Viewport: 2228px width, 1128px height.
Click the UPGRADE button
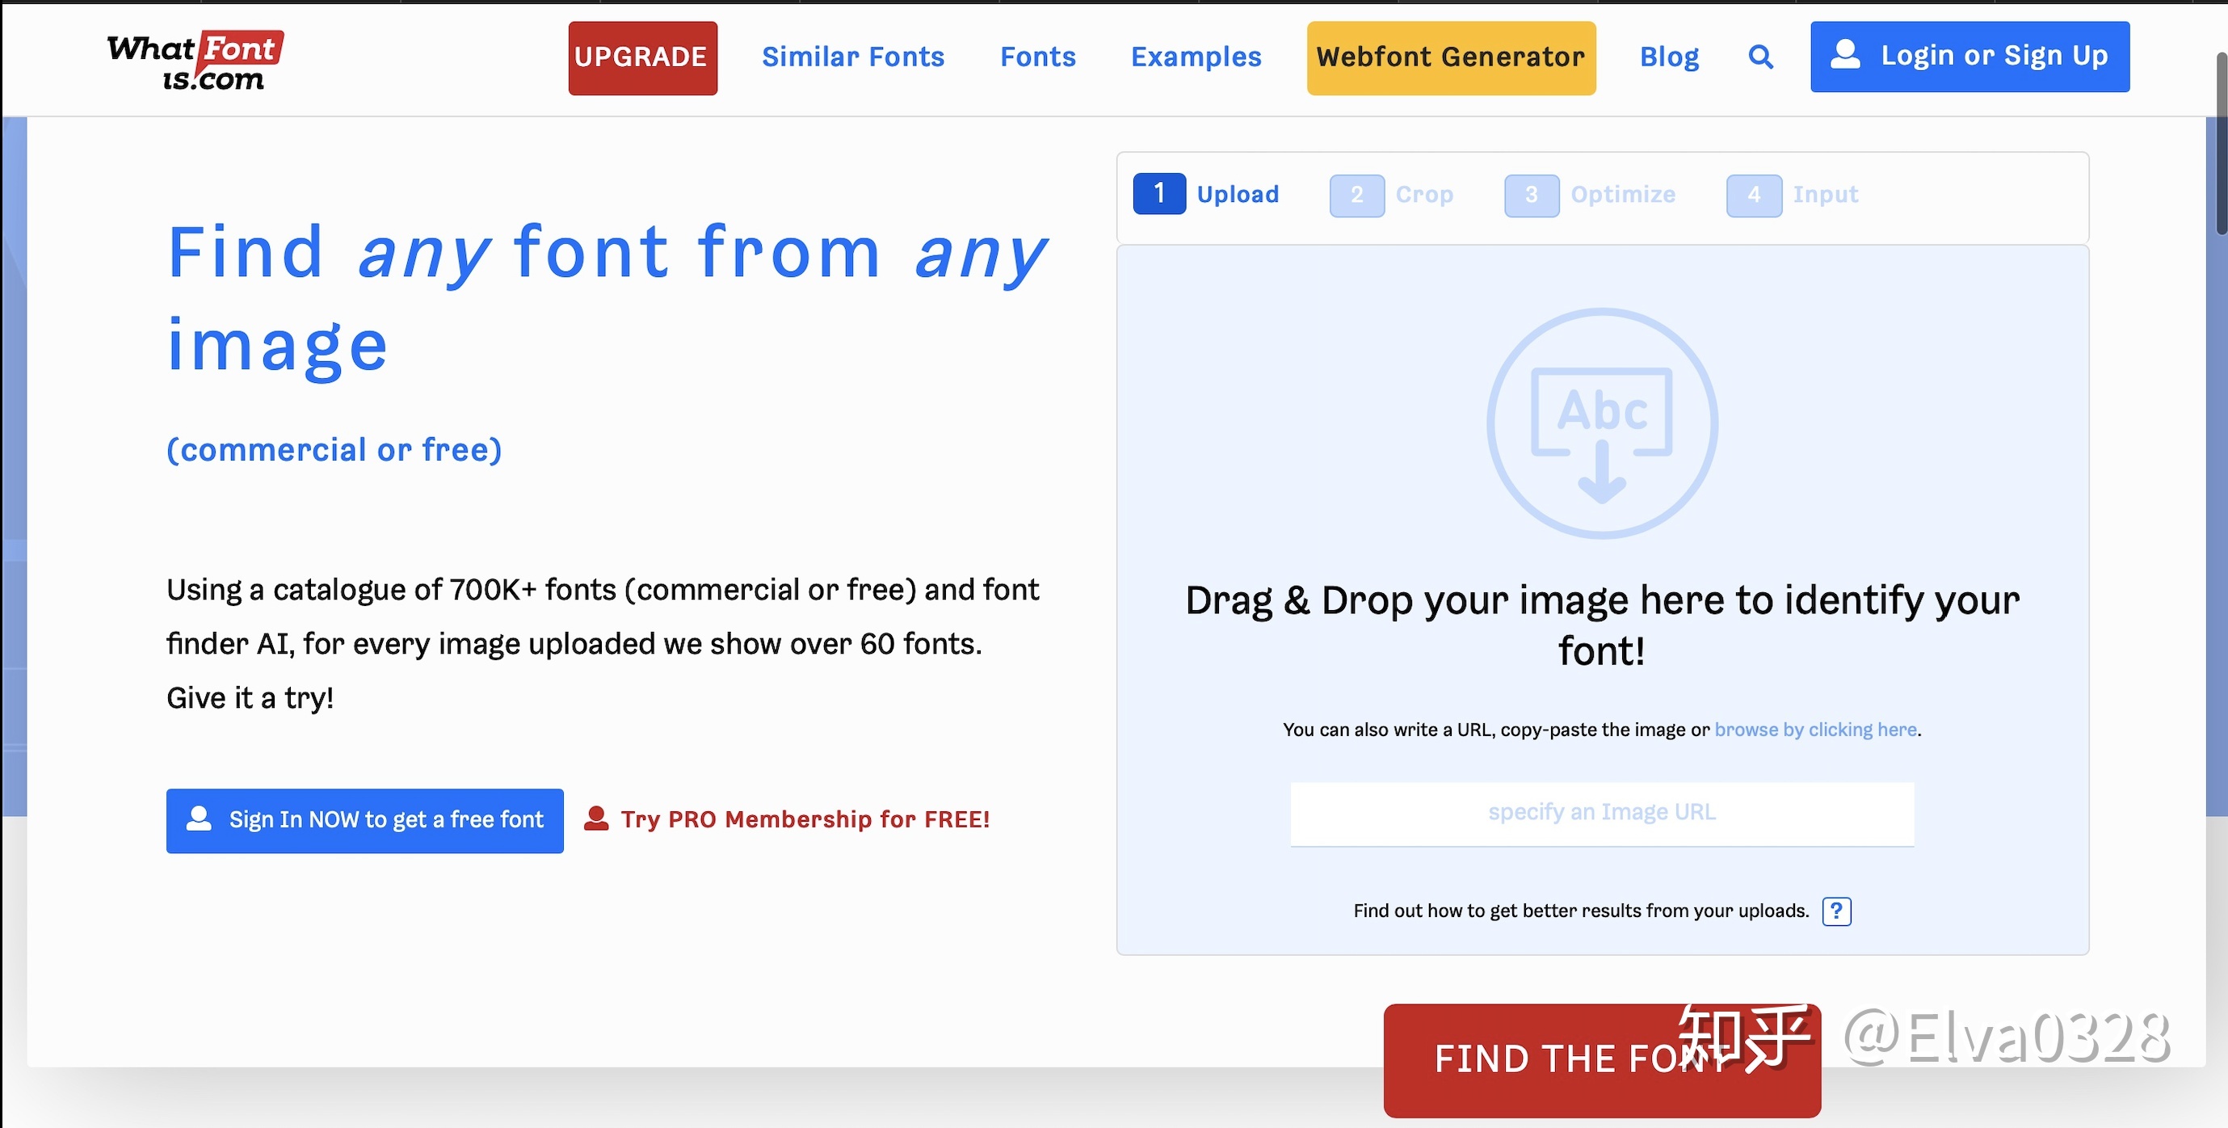641,58
